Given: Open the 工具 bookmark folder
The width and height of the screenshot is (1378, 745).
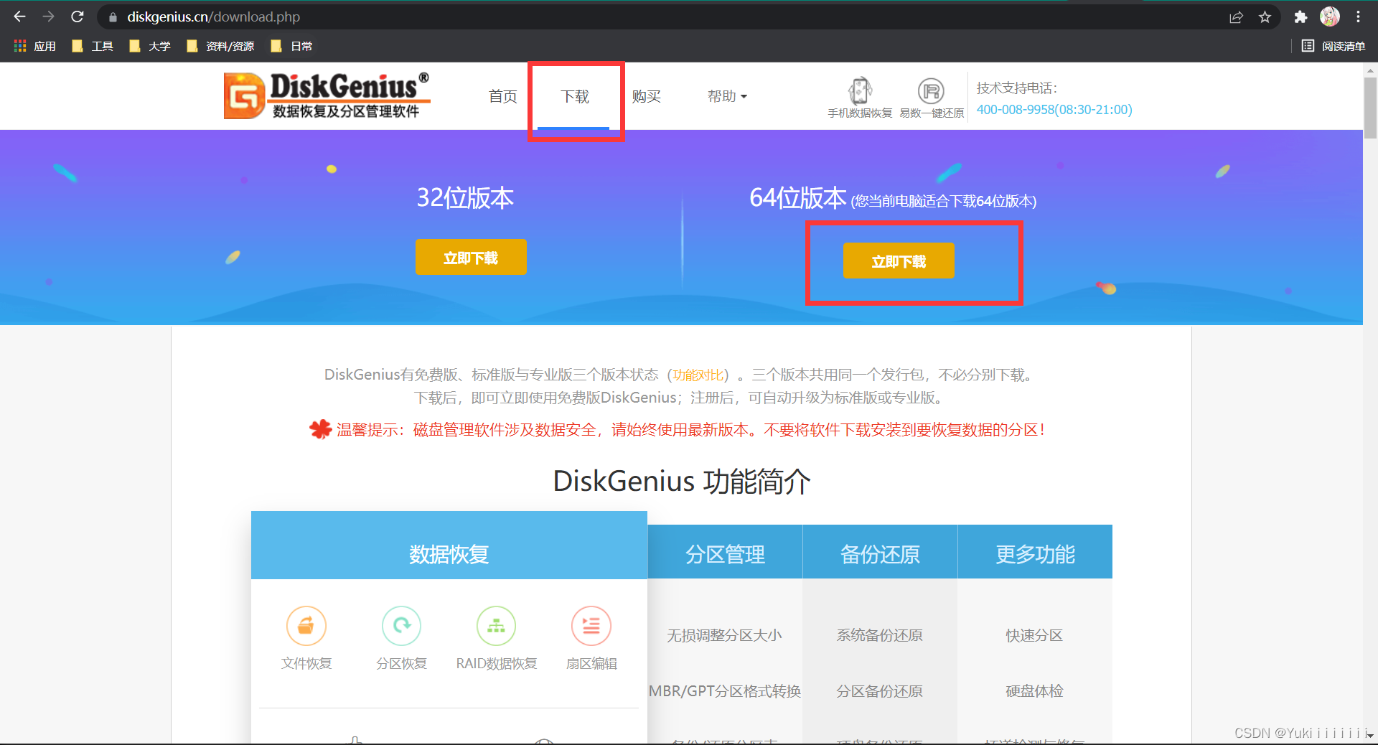Looking at the screenshot, I should pyautogui.click(x=93, y=46).
